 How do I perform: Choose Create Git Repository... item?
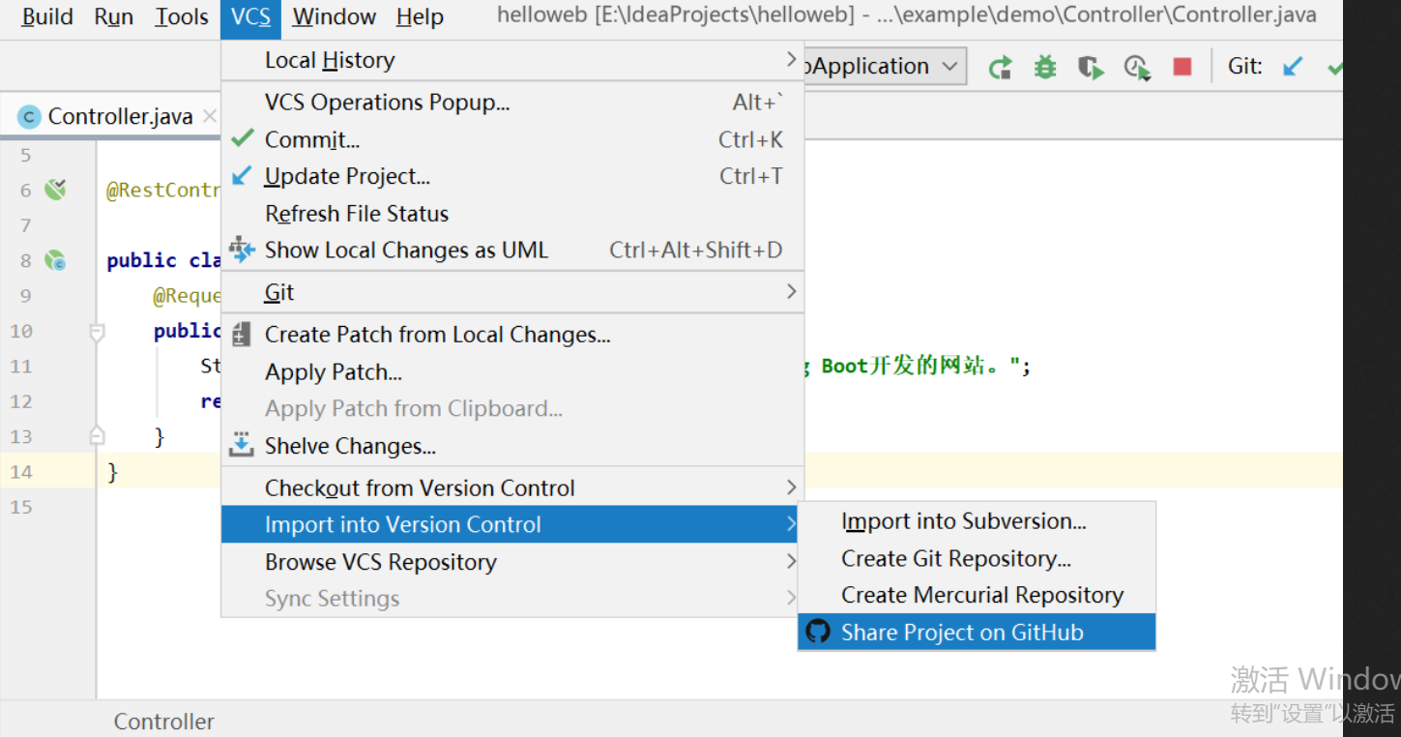point(977,558)
